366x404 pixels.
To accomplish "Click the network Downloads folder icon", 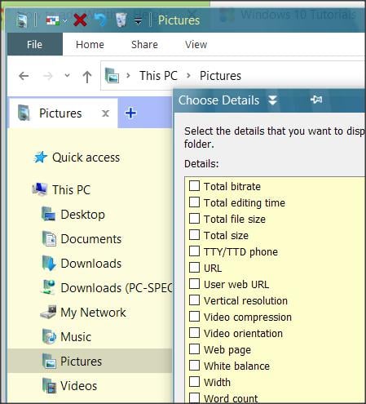I will click(x=48, y=287).
